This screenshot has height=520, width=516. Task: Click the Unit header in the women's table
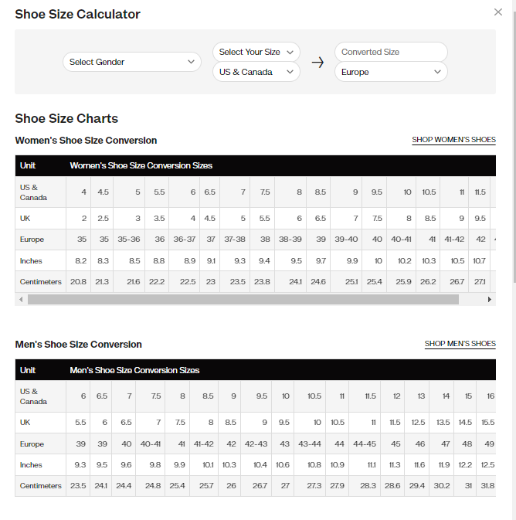pos(28,165)
